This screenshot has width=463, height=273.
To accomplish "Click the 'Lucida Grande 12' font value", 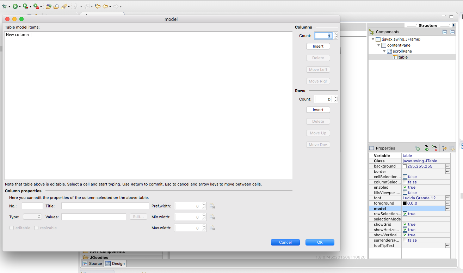I will [419, 198].
